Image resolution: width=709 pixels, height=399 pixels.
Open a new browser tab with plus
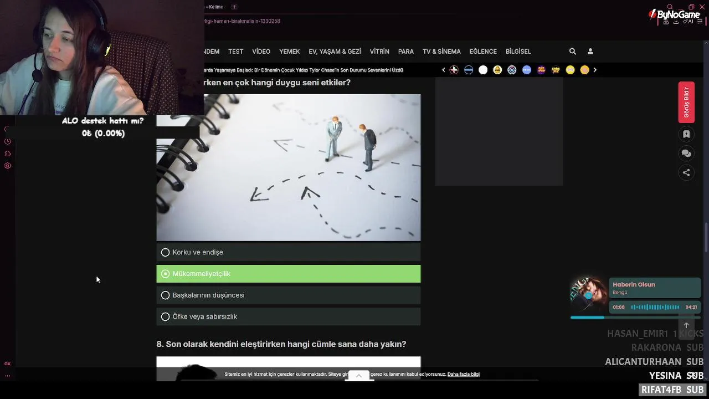(234, 7)
